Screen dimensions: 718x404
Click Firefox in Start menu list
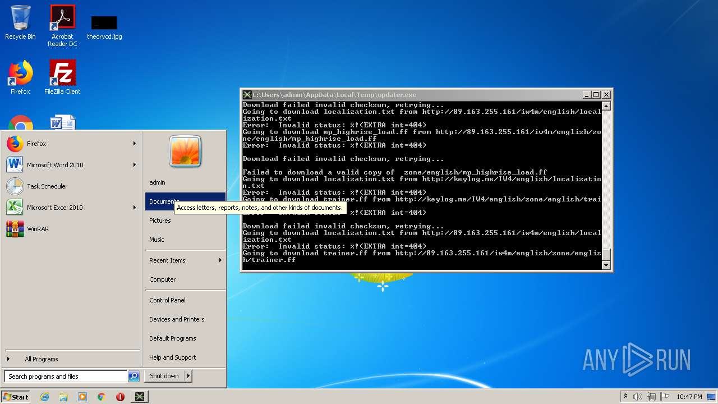click(x=71, y=144)
